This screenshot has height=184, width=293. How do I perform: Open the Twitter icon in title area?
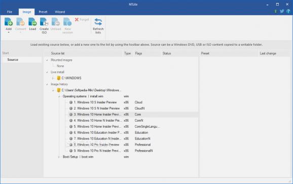coord(282,11)
